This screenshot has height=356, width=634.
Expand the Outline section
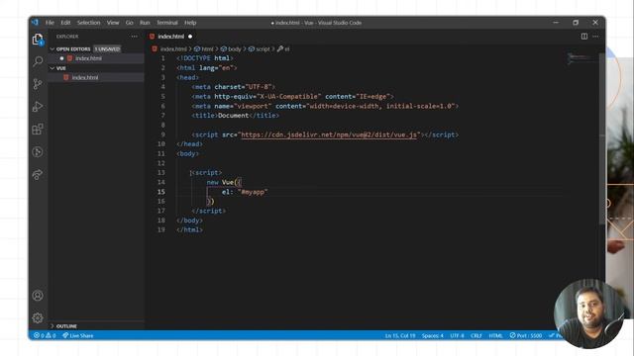(53, 325)
